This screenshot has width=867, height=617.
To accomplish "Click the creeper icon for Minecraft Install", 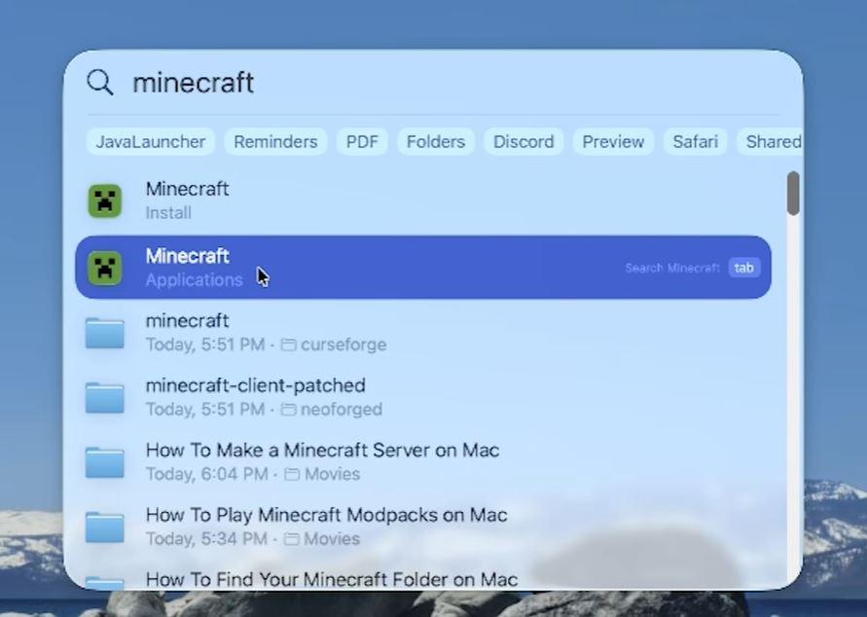I will [105, 200].
